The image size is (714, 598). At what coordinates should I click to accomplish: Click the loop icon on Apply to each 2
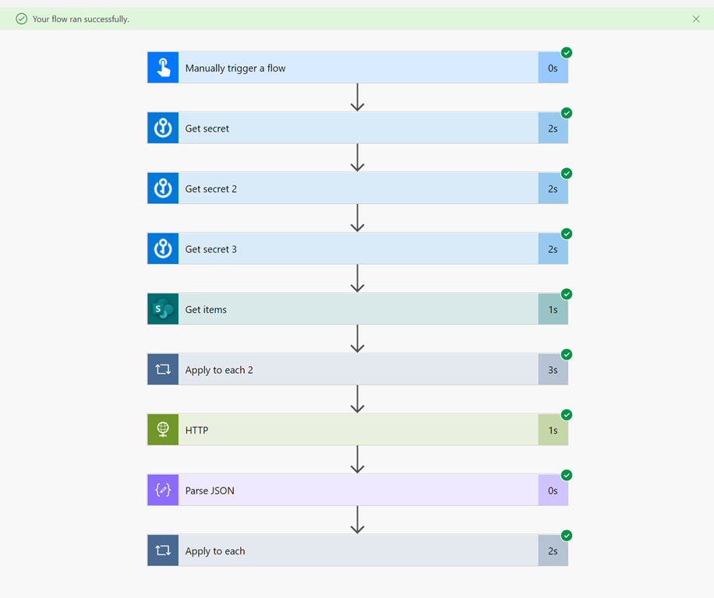pos(163,370)
